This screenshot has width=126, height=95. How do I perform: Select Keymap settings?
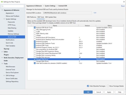[7, 49]
